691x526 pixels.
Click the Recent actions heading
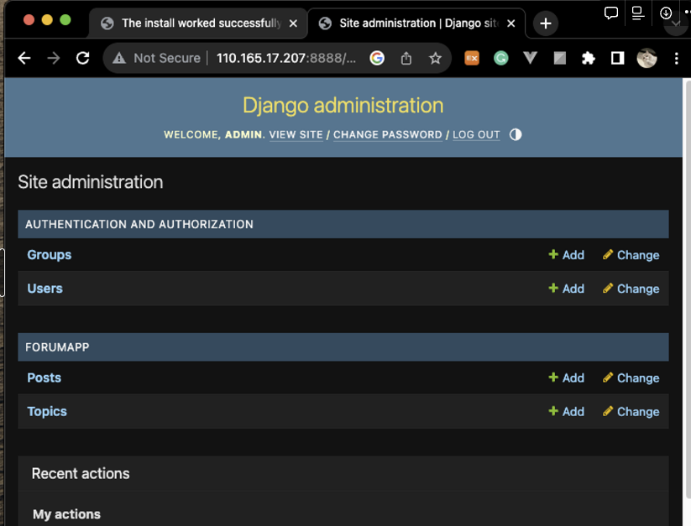[x=81, y=474]
